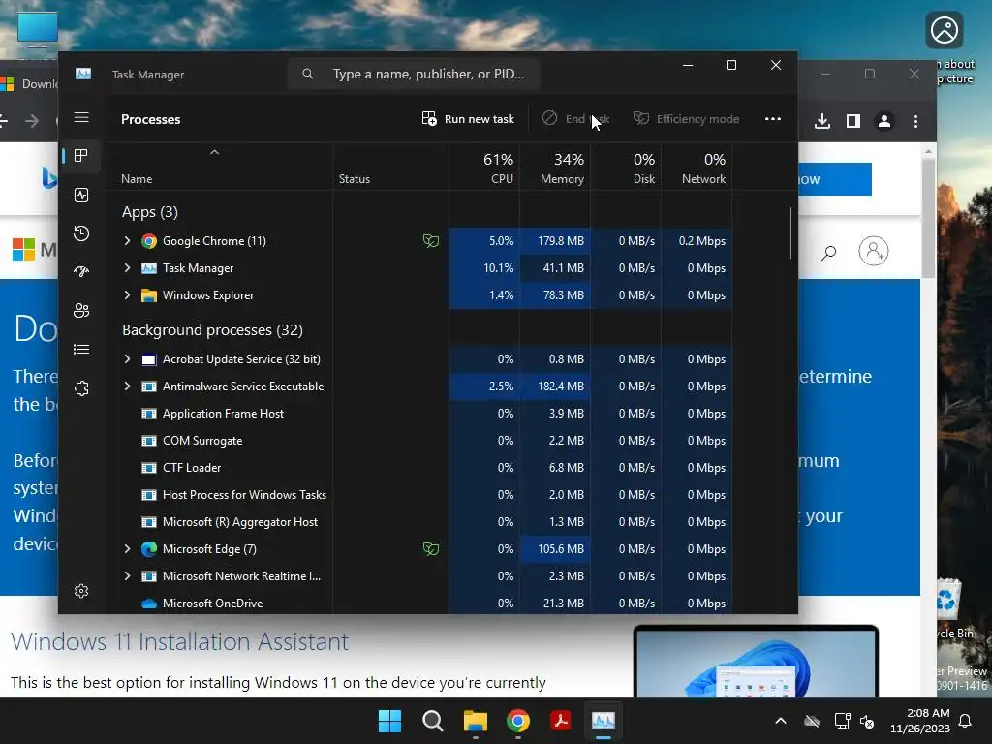
Task: Expand the Windows Explorer process group
Action: click(127, 295)
